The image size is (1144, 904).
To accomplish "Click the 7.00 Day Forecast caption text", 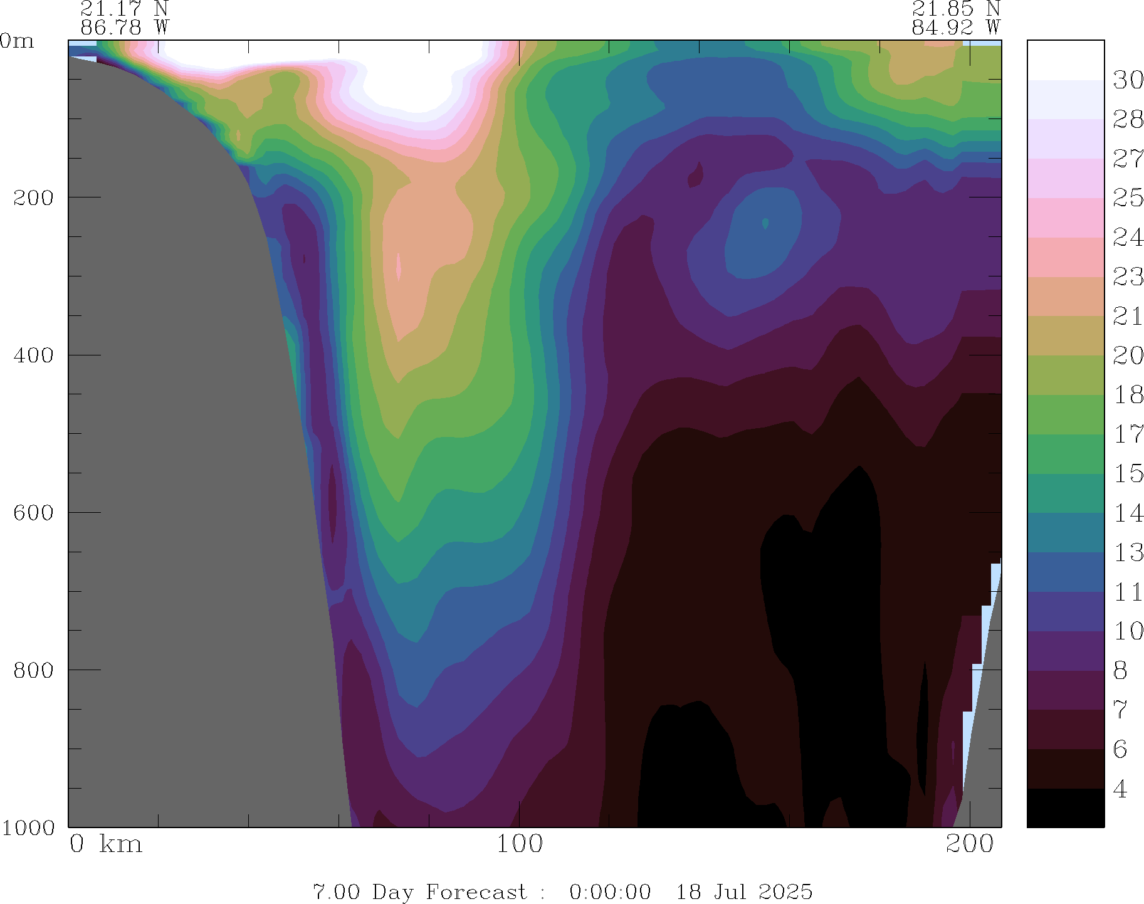I will point(420,891).
